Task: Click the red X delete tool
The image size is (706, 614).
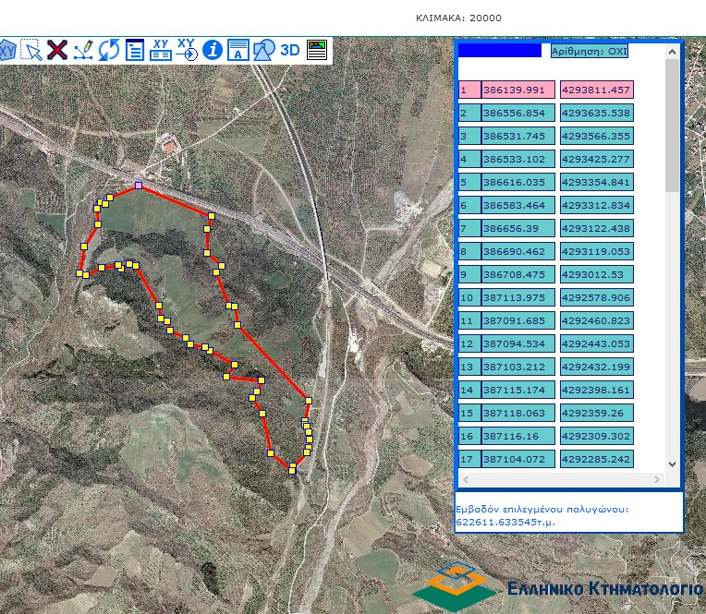Action: pyautogui.click(x=57, y=50)
